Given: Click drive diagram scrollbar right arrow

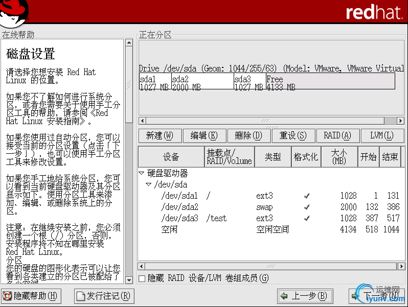Looking at the screenshot, I should (x=401, y=121).
